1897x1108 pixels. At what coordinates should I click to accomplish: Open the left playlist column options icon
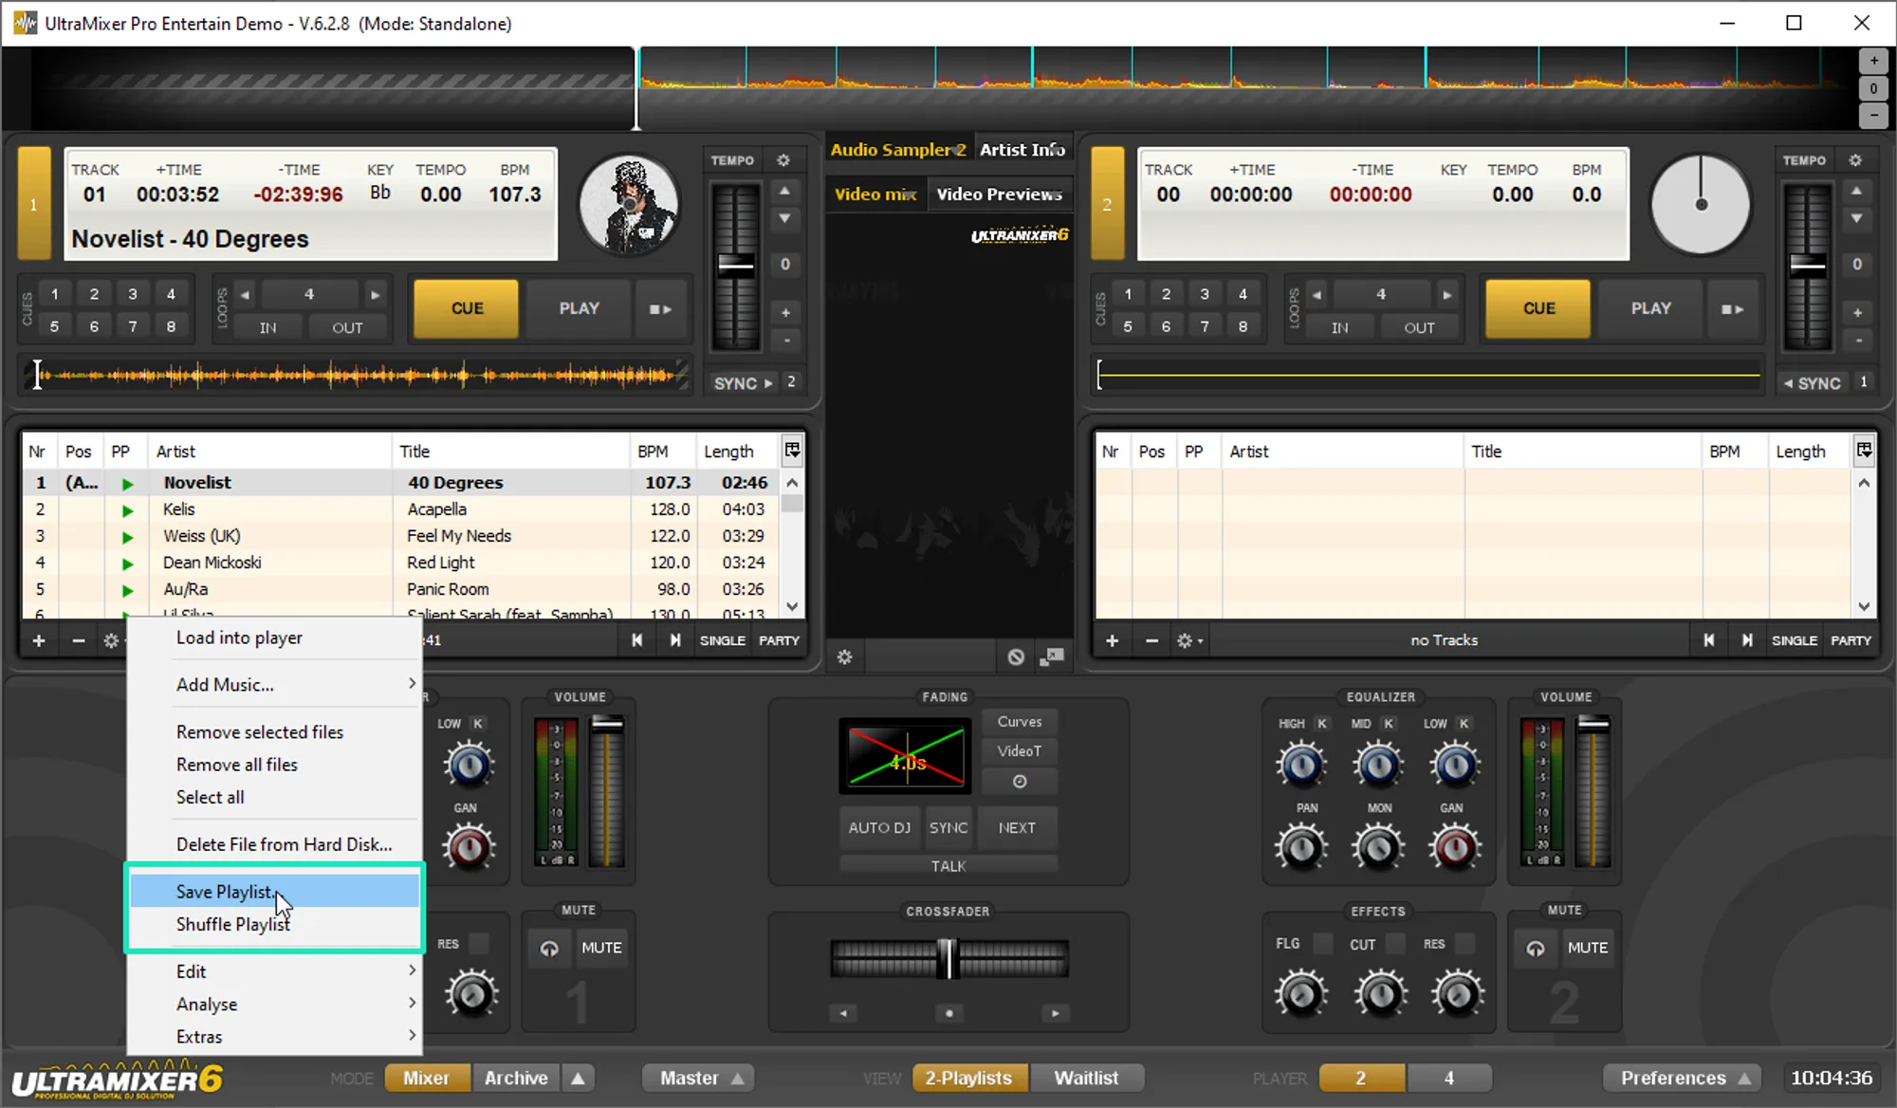(x=792, y=451)
